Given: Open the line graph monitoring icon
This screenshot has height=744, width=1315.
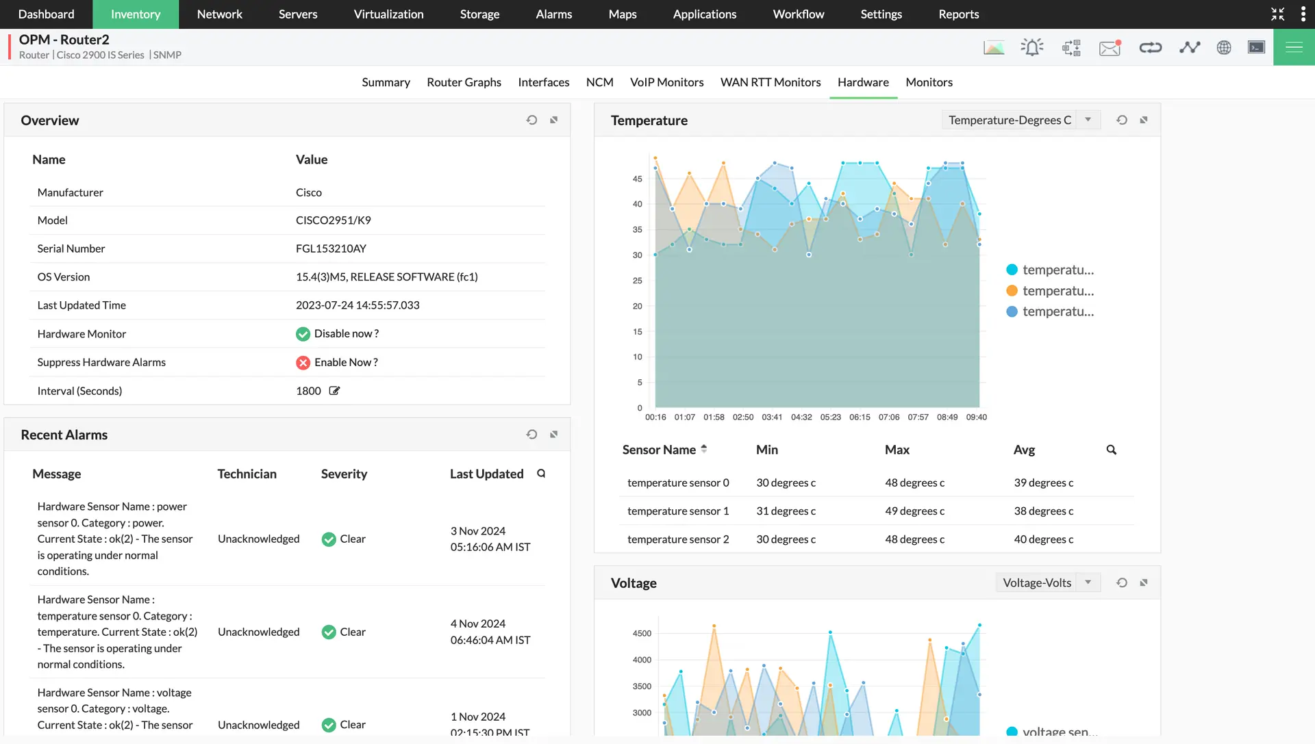Looking at the screenshot, I should point(1190,47).
